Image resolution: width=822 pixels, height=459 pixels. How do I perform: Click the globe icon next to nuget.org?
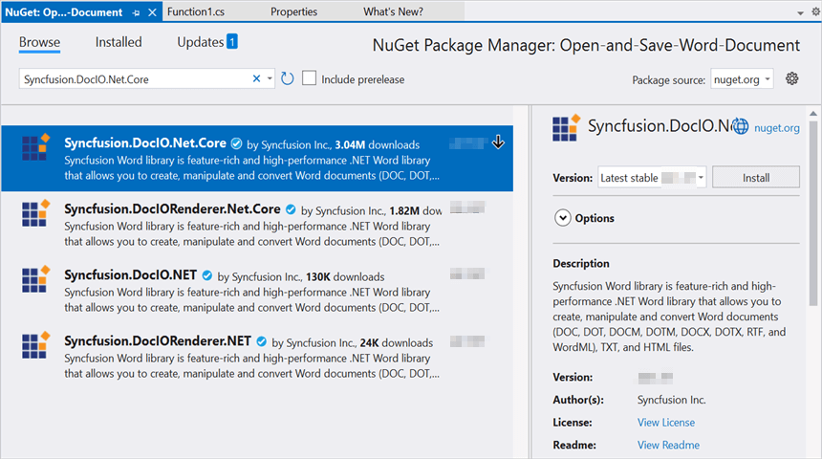[740, 126]
